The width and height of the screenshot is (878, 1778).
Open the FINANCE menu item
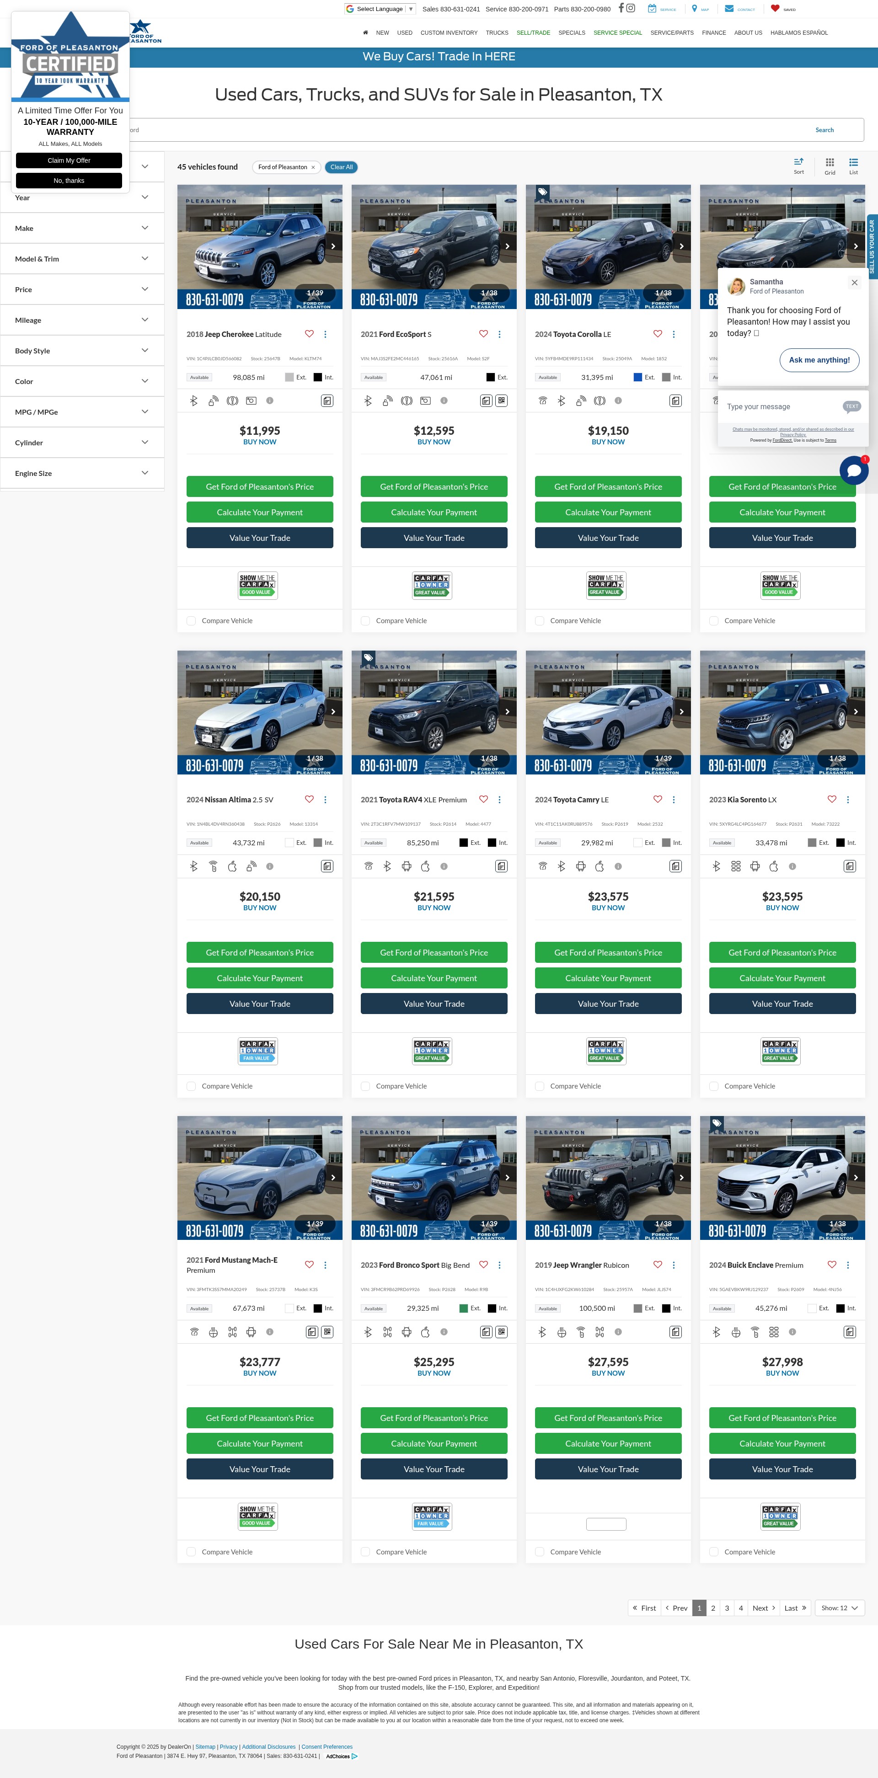click(714, 32)
